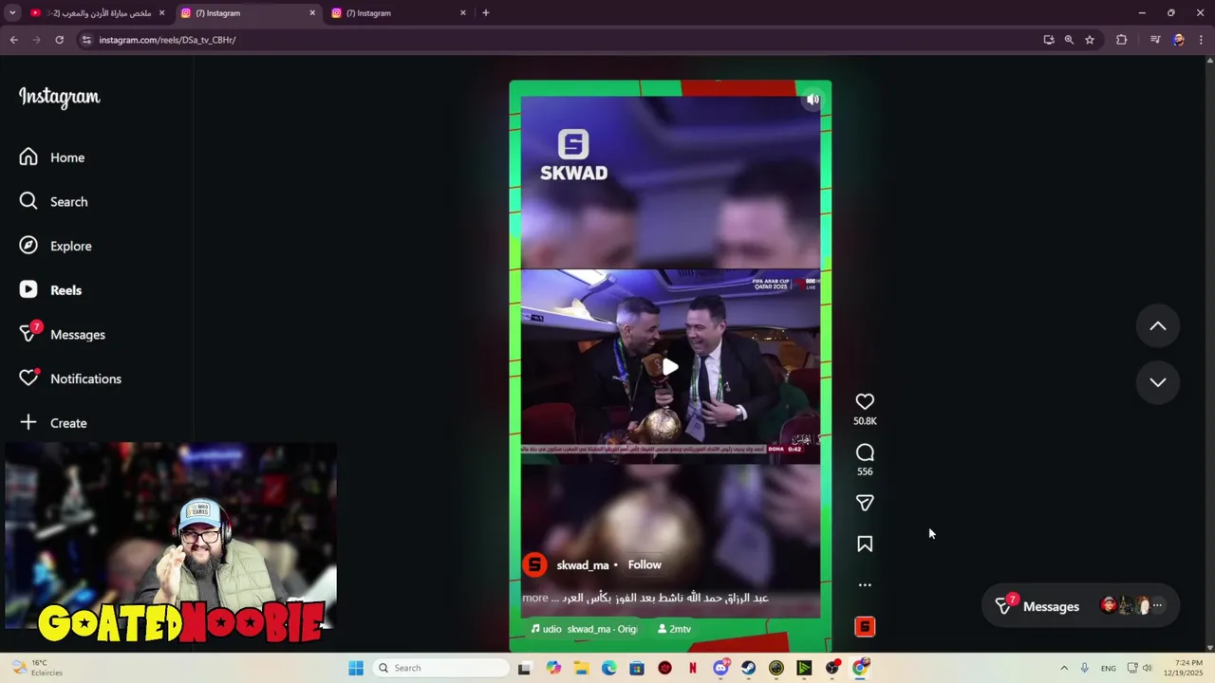Viewport: 1215px width, 683px height.
Task: Share the reel with the paper plane icon
Action: [865, 503]
